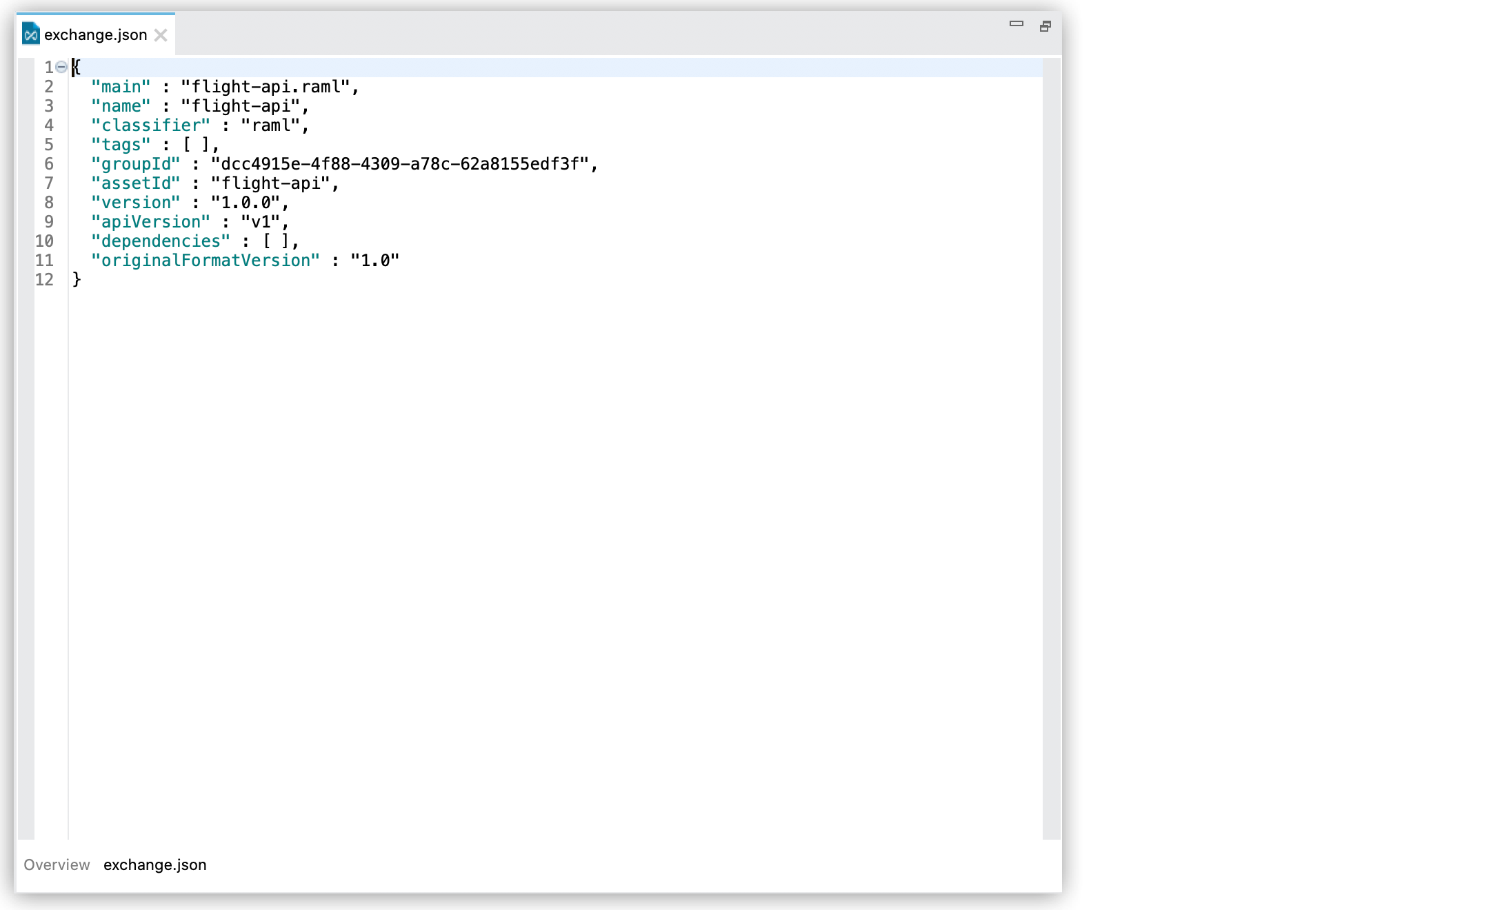Click line number 1 in the gutter margin

tap(48, 67)
